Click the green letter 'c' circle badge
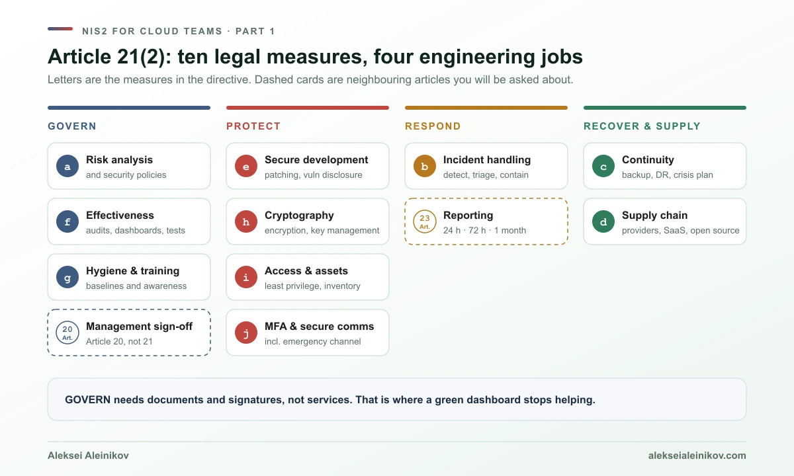This screenshot has width=794, height=476. [x=603, y=166]
